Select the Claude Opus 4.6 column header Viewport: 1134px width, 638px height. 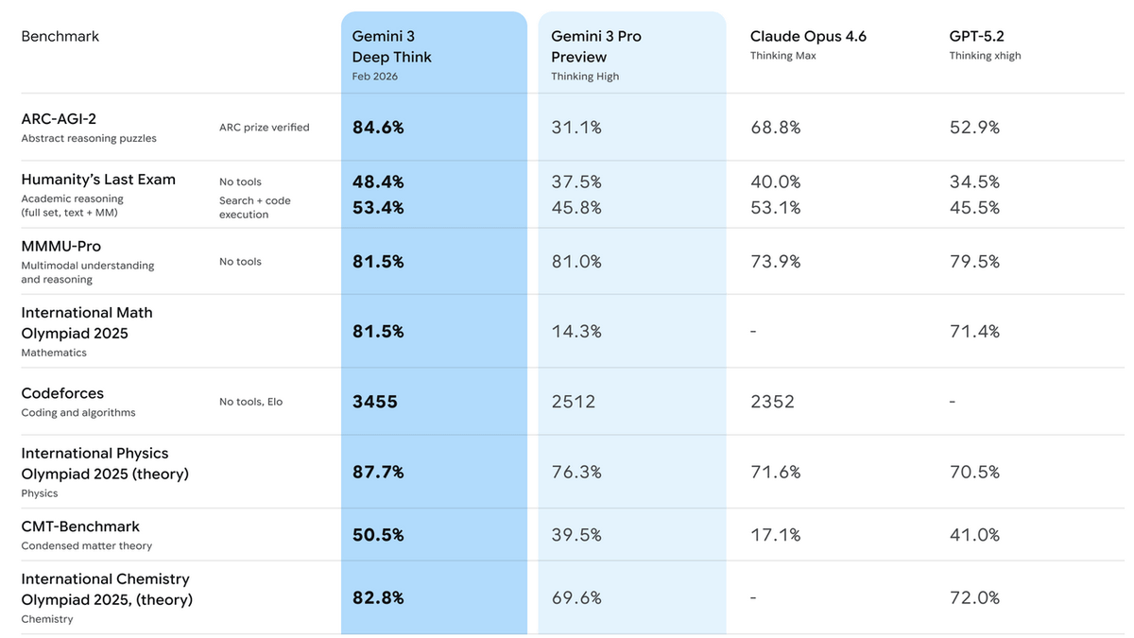coord(808,37)
